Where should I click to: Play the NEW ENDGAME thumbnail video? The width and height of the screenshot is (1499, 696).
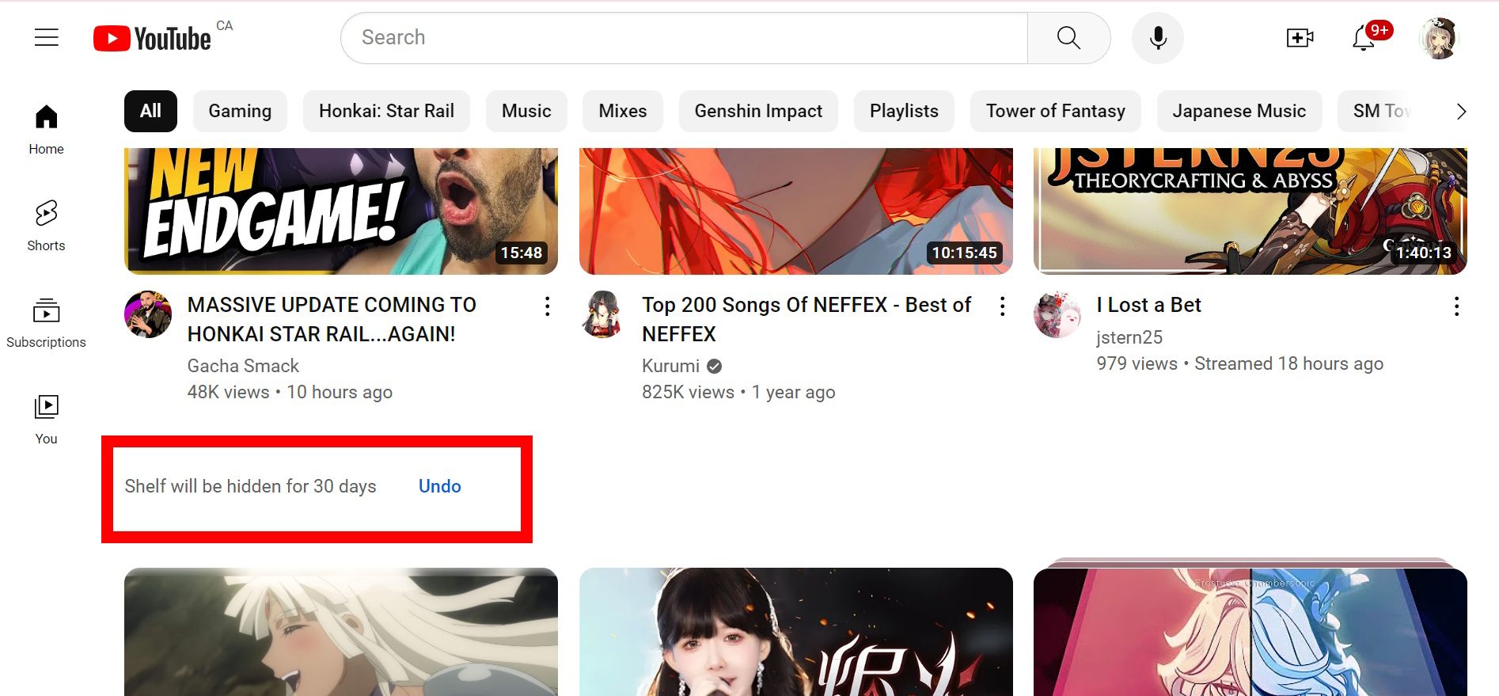[341, 211]
